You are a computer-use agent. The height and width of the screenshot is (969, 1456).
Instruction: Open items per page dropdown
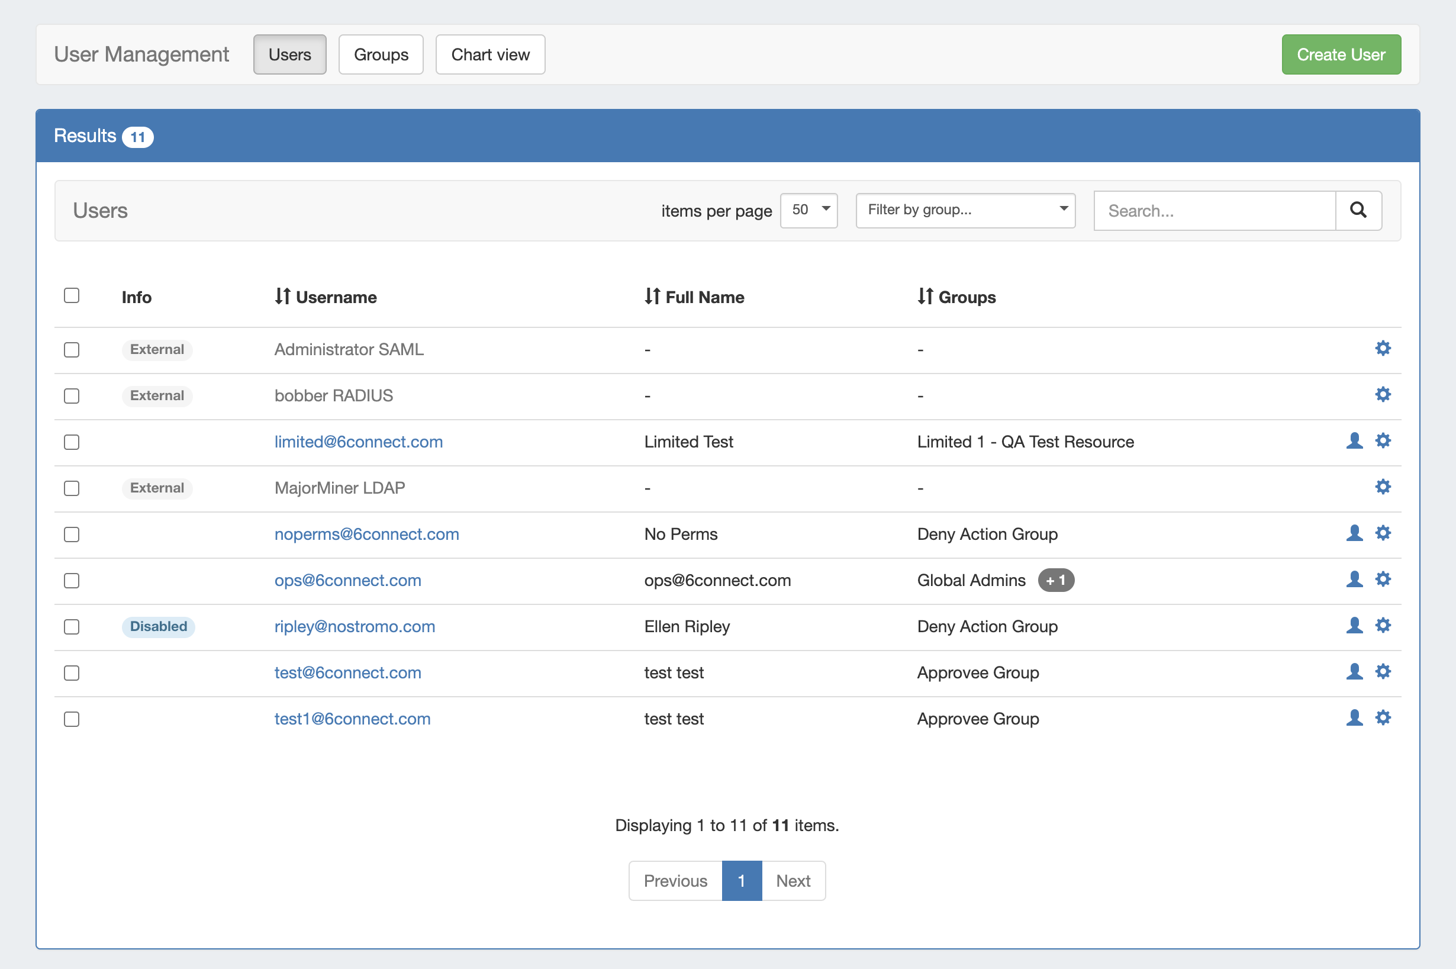[808, 210]
